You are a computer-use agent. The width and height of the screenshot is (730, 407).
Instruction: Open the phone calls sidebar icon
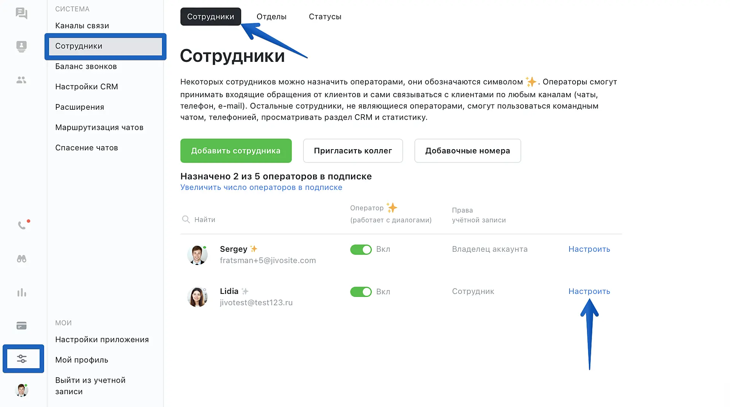click(22, 226)
